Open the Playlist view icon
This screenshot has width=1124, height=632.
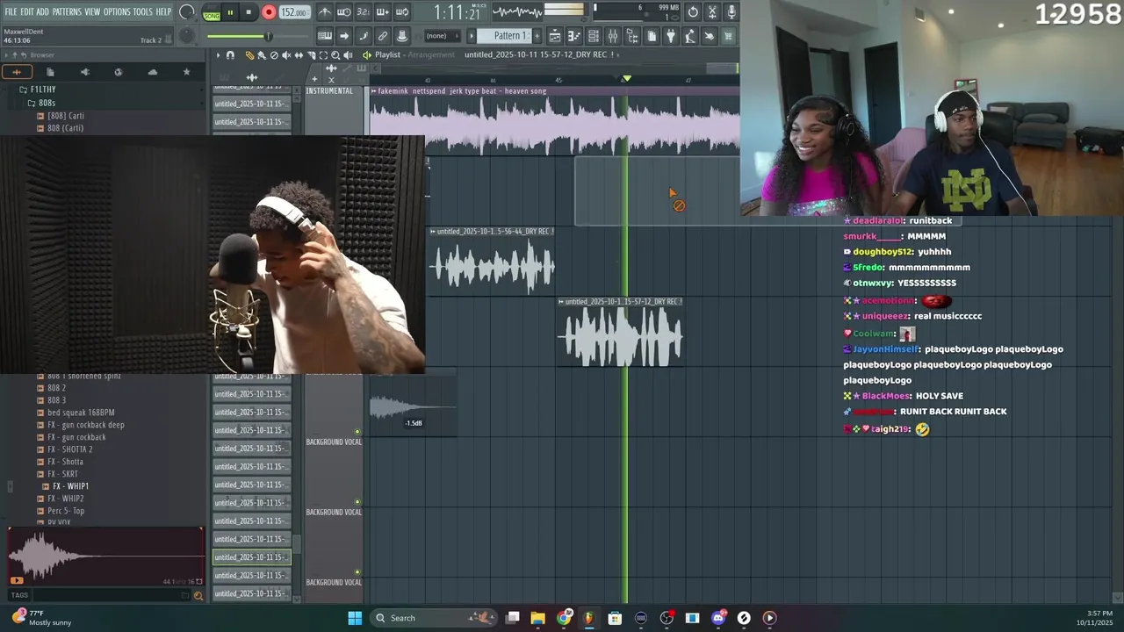555,36
